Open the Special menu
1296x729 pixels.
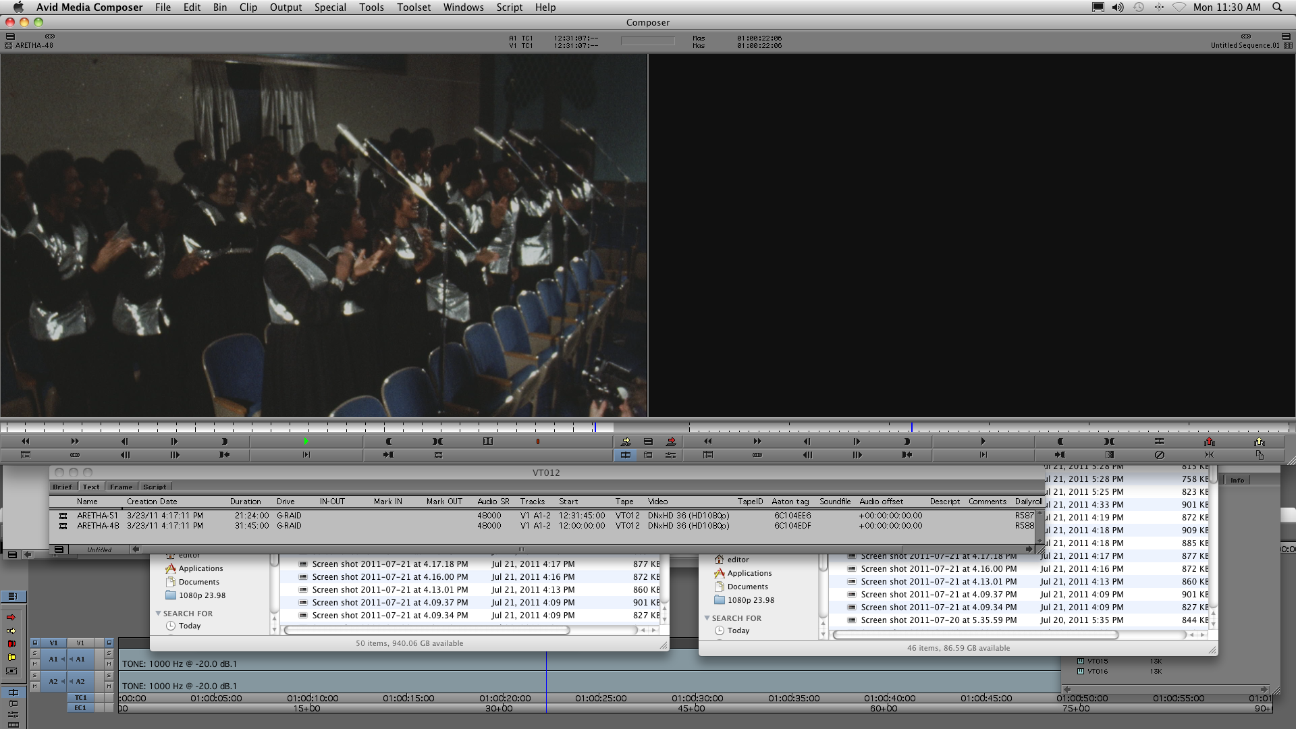(x=330, y=7)
